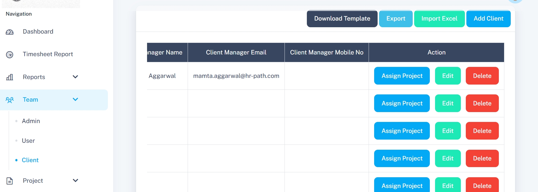
Task: Click the Import Excel button
Action: click(439, 19)
